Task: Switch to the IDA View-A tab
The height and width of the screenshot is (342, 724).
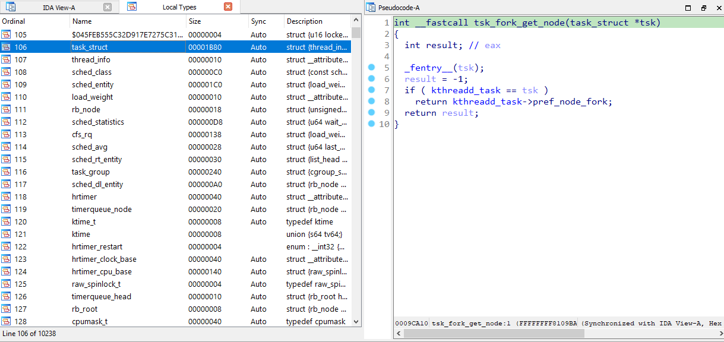Action: [x=58, y=7]
